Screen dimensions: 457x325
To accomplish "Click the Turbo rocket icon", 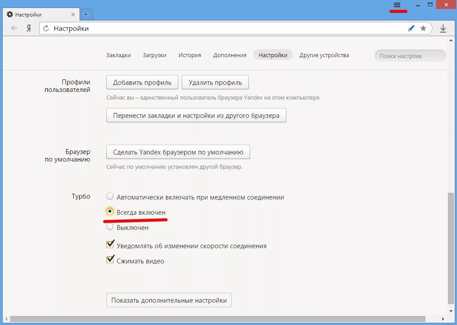I will click(x=411, y=28).
